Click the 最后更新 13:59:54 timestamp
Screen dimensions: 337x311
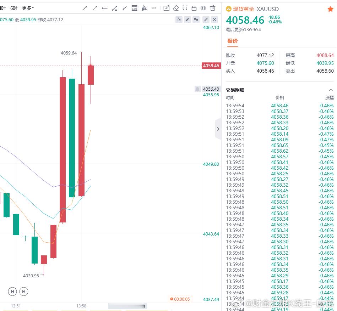coord(243,30)
